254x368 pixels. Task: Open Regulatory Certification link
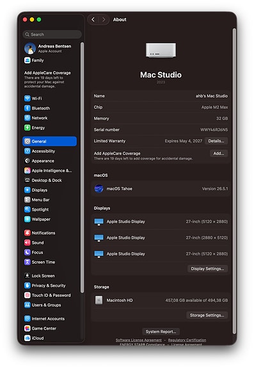[x=187, y=340]
